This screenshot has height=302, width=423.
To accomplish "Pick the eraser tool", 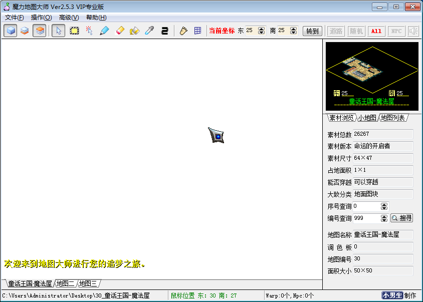I will coord(119,31).
